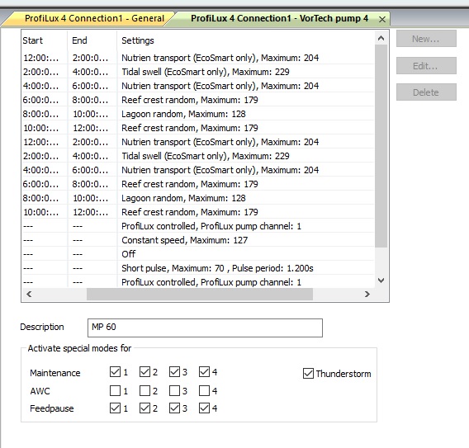Toggle Maintenance checkbox 2
The image size is (469, 448).
click(x=144, y=372)
